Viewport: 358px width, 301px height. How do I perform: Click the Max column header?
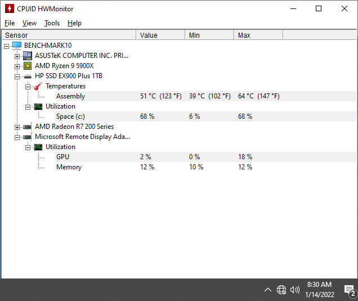tap(259, 35)
